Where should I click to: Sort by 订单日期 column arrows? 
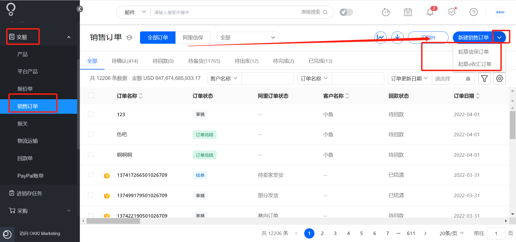pyautogui.click(x=478, y=96)
